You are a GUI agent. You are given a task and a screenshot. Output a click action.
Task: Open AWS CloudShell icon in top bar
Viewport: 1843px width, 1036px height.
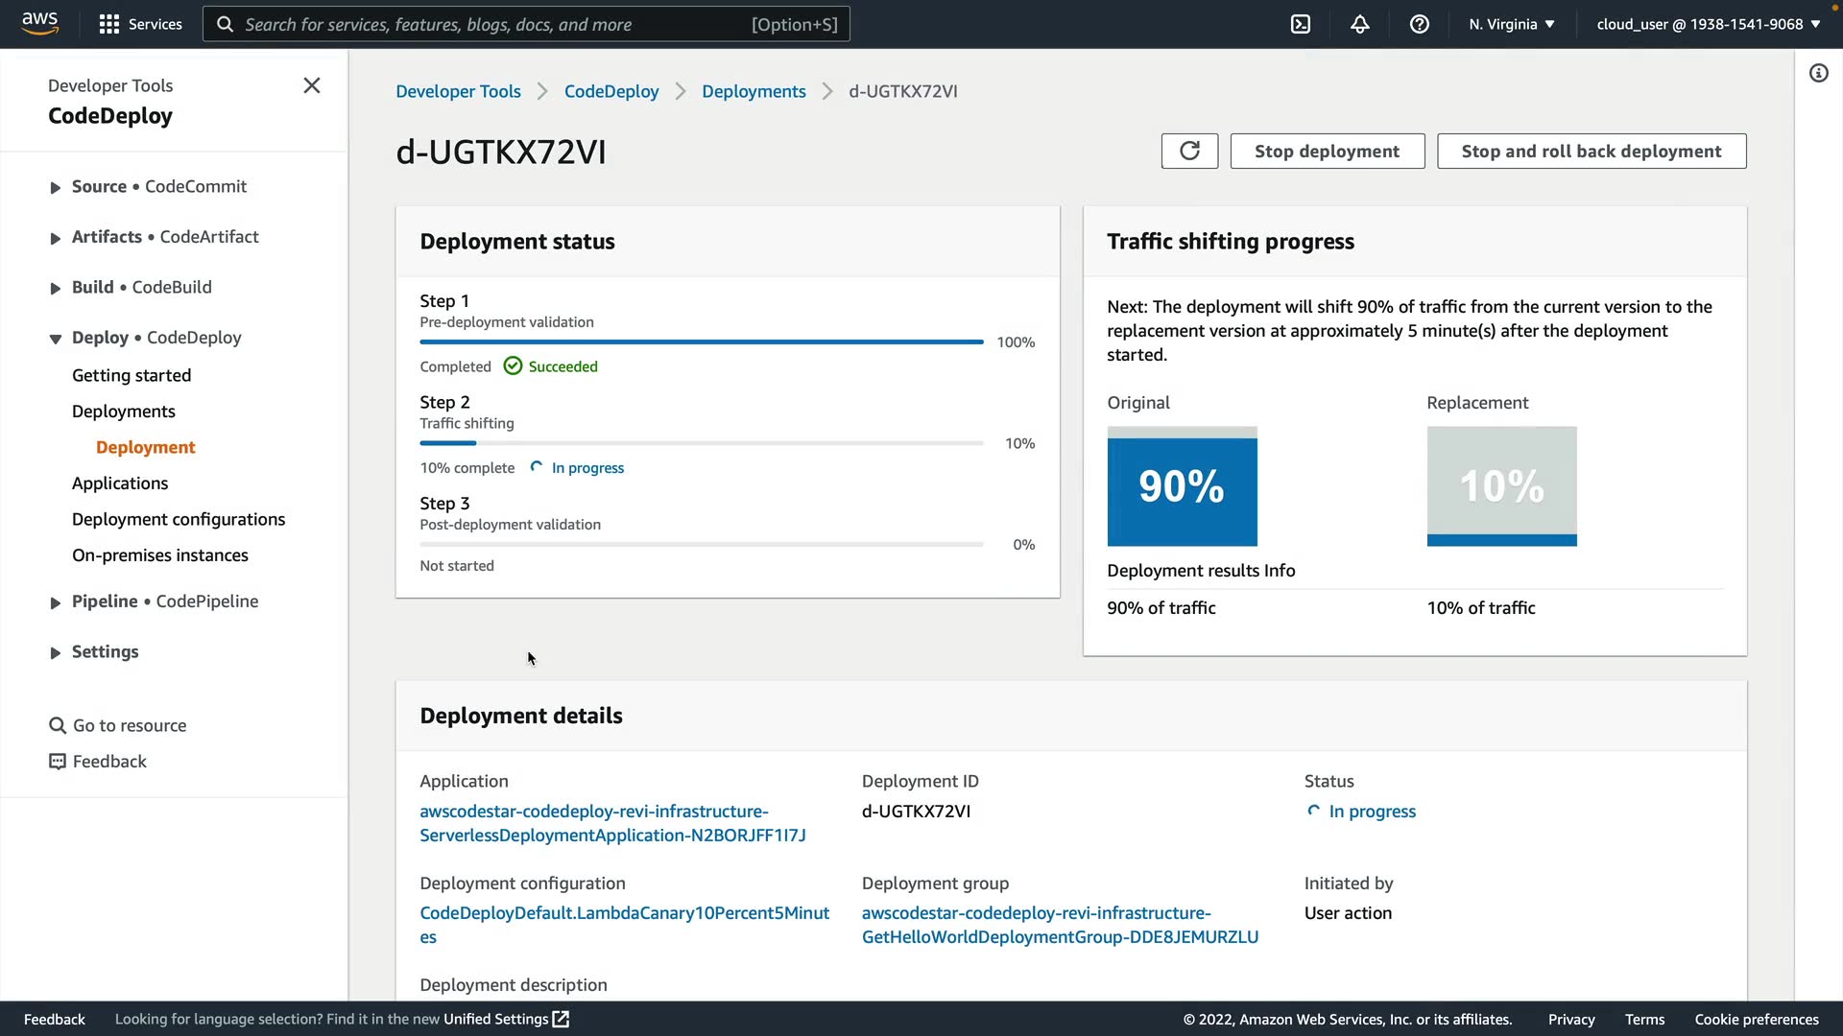pos(1301,24)
